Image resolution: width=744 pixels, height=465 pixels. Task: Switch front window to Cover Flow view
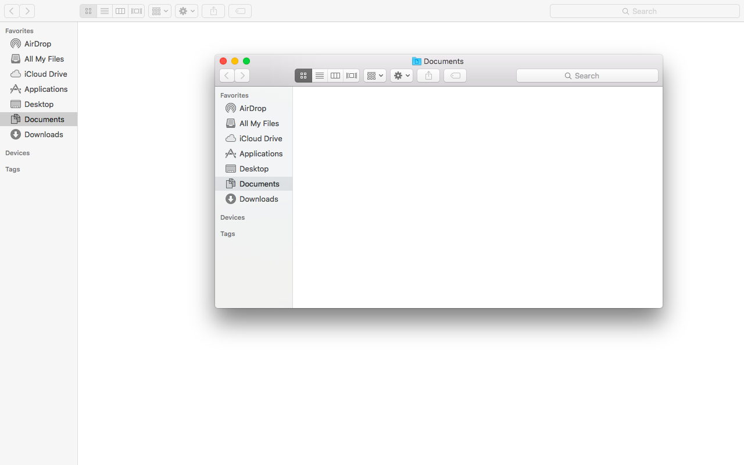[352, 76]
